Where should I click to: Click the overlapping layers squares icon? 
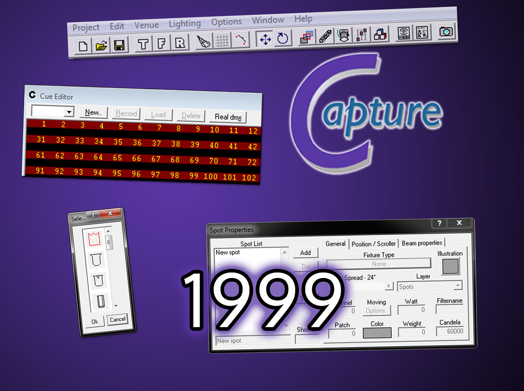tap(306, 37)
